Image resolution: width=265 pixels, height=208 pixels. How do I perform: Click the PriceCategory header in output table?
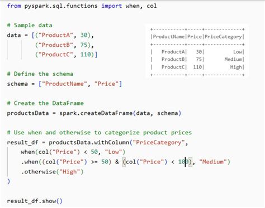pyautogui.click(x=223, y=37)
